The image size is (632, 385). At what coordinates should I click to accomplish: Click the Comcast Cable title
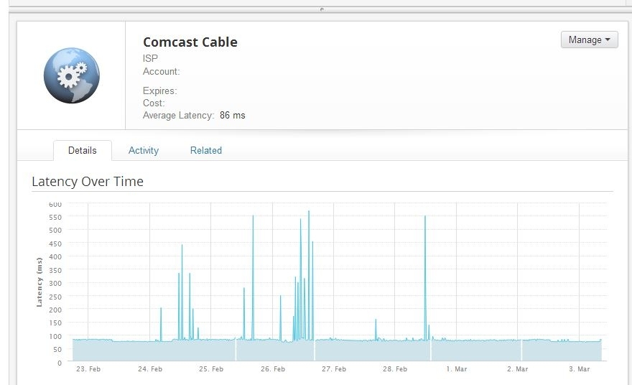tap(190, 42)
